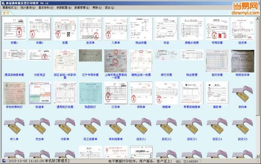Click the 物流送货单 label link
The height and width of the screenshot is (164, 261).
point(243,75)
